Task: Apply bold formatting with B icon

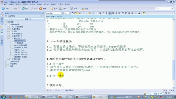Action: (100, 13)
